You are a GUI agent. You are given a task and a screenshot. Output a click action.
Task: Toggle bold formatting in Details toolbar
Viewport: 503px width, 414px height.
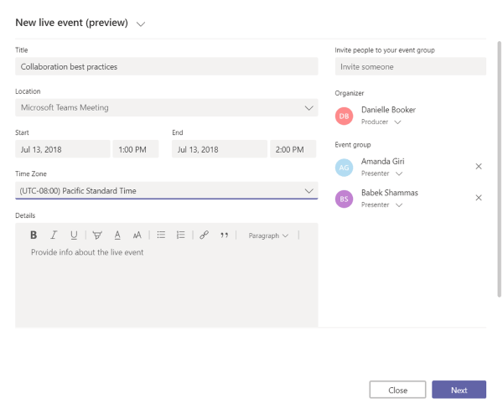tap(34, 235)
